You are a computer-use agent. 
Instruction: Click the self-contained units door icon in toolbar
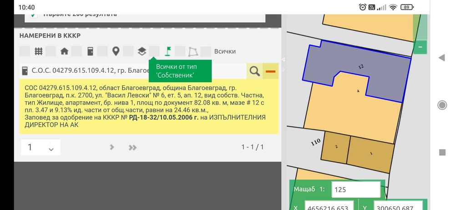90,51
